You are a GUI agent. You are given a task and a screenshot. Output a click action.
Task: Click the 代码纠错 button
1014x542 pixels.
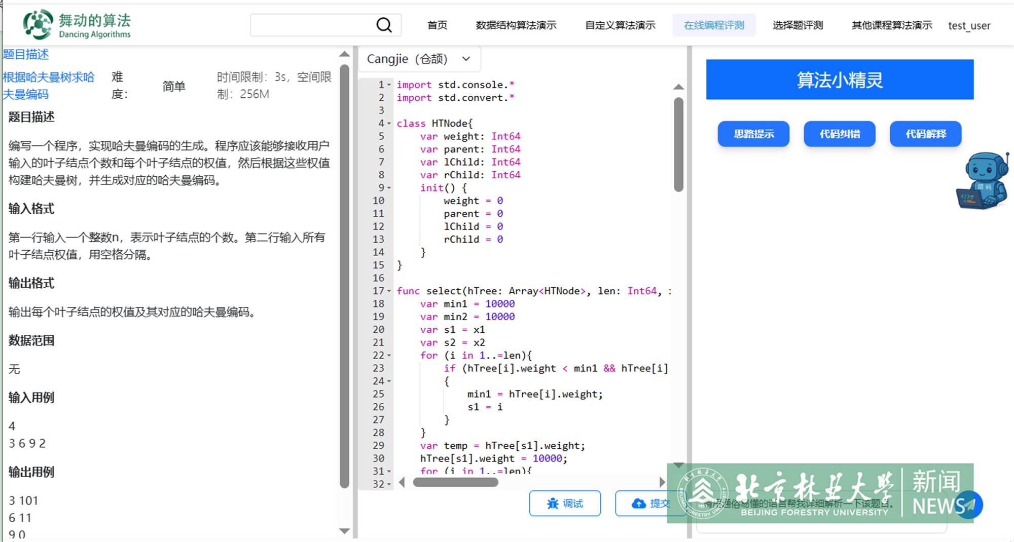pyautogui.click(x=840, y=134)
